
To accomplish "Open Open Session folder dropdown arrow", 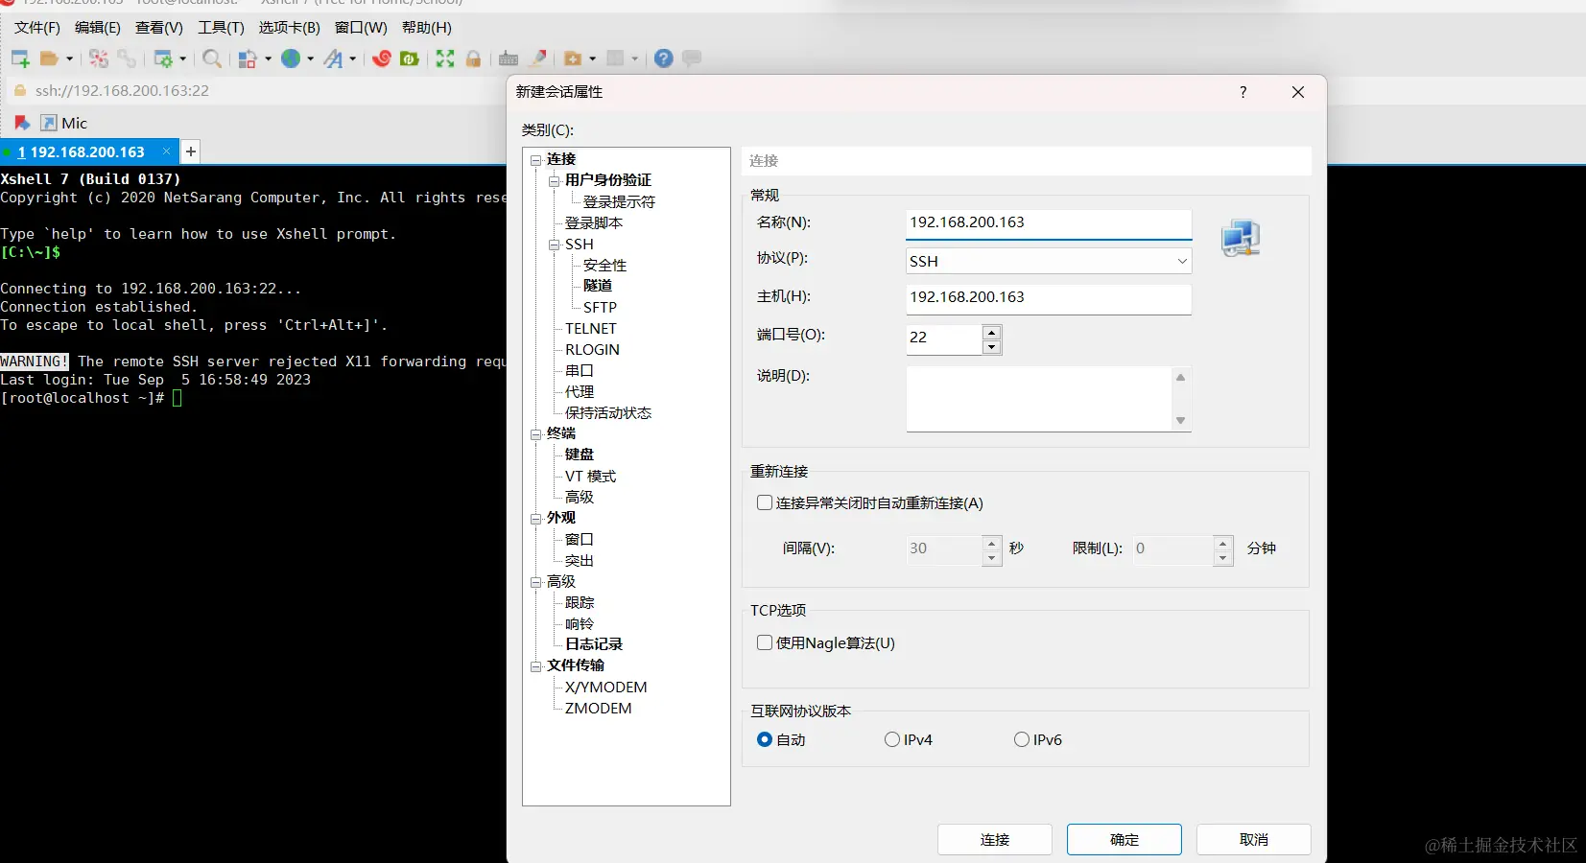I will 69,59.
